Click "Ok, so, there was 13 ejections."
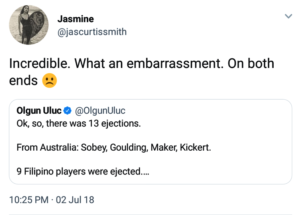Screen dimensions: 301x215 (x=79, y=123)
